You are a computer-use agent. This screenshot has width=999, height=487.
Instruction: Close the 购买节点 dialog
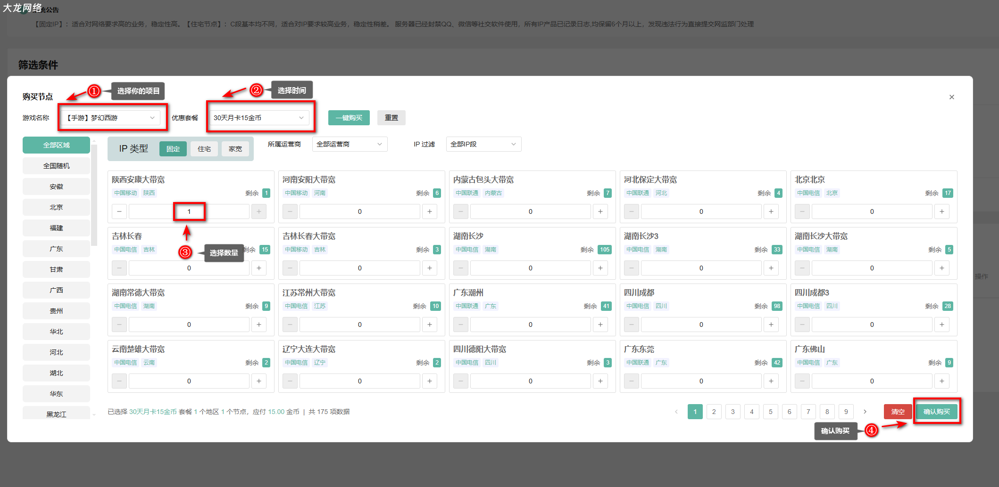click(951, 97)
